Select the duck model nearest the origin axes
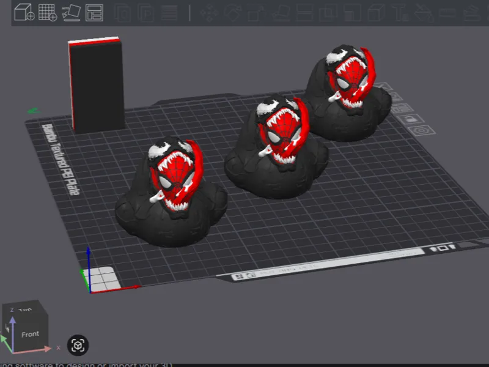The height and width of the screenshot is (367, 489). pos(171,192)
